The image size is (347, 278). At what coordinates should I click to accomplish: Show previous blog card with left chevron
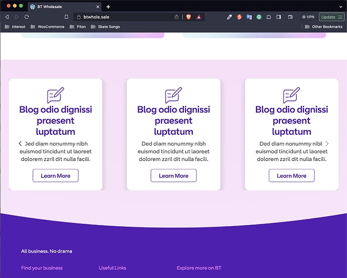(x=20, y=144)
